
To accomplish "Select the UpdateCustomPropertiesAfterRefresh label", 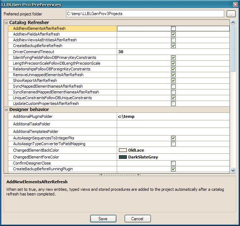I will point(46,104).
